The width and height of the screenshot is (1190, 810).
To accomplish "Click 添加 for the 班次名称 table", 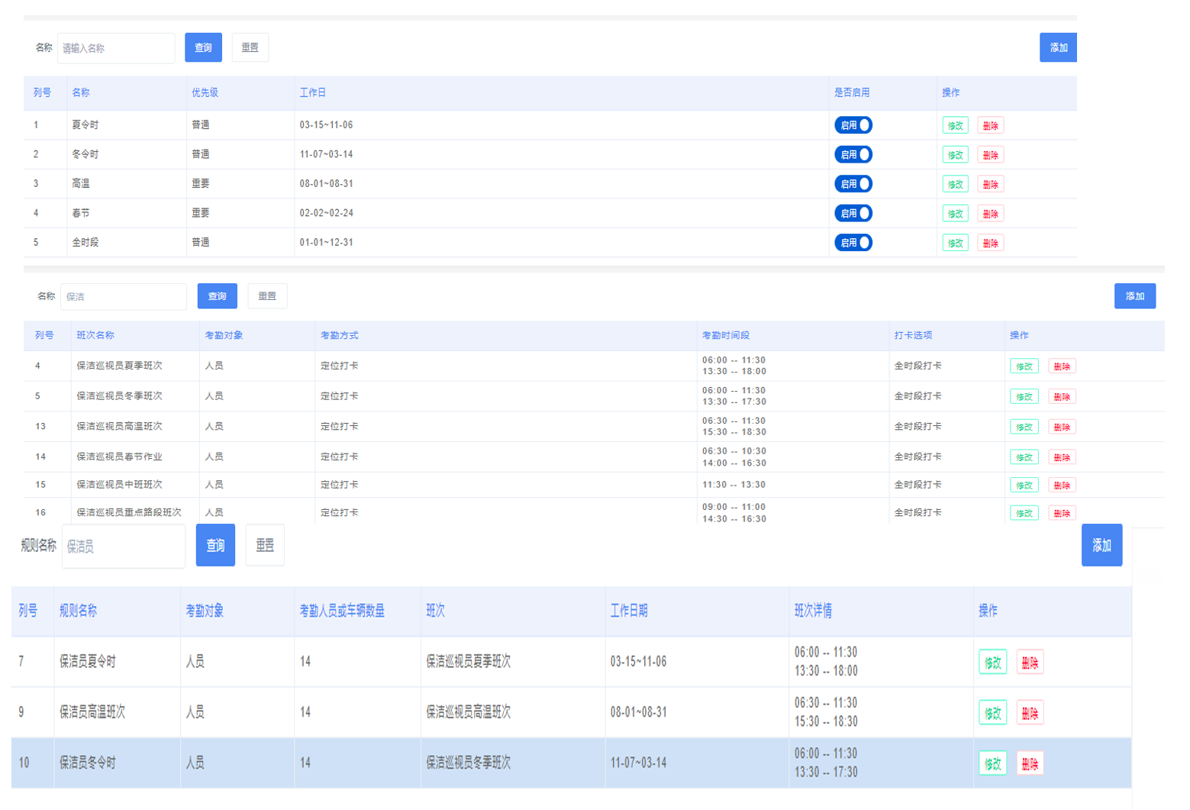I will tap(1135, 296).
